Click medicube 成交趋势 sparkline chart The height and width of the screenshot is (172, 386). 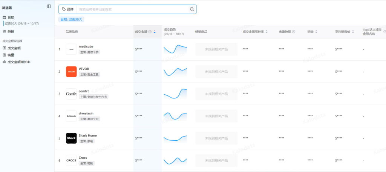(175, 49)
